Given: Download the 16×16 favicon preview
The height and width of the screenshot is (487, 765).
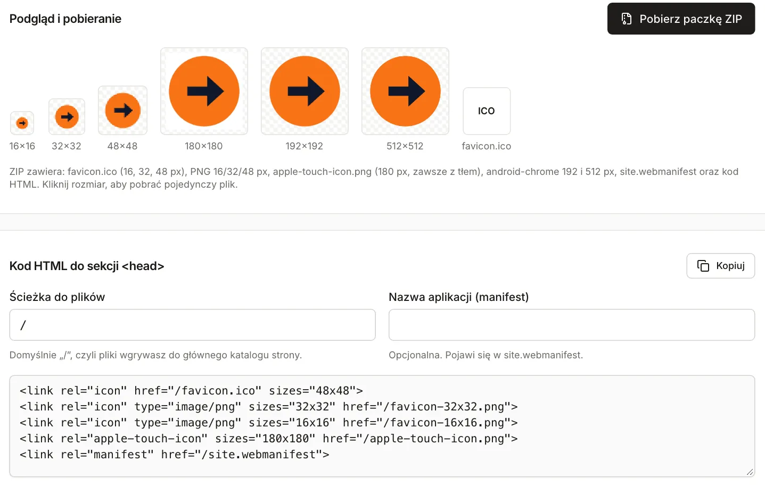Looking at the screenshot, I should (x=22, y=123).
